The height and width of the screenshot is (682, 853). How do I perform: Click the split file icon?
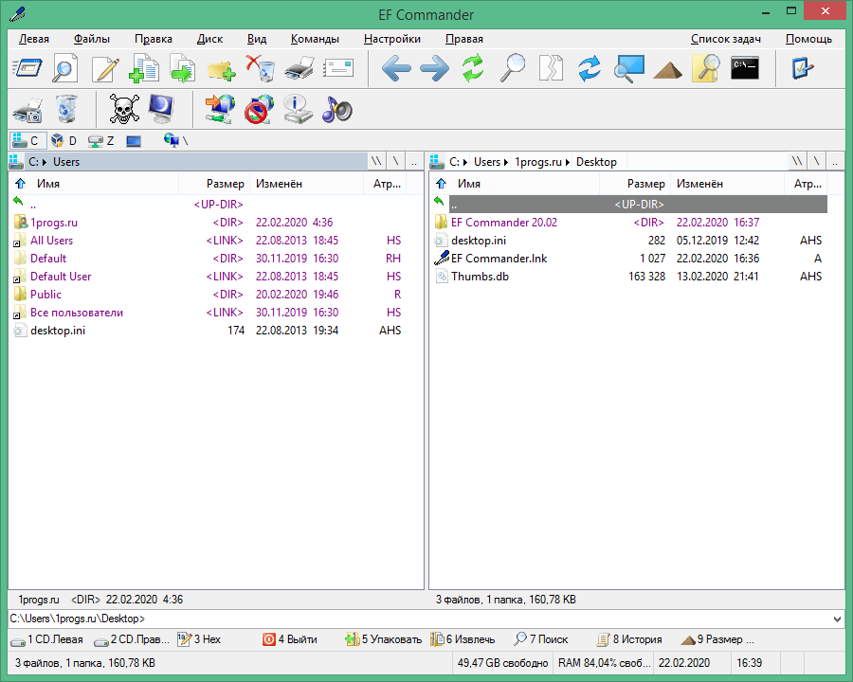tap(551, 68)
